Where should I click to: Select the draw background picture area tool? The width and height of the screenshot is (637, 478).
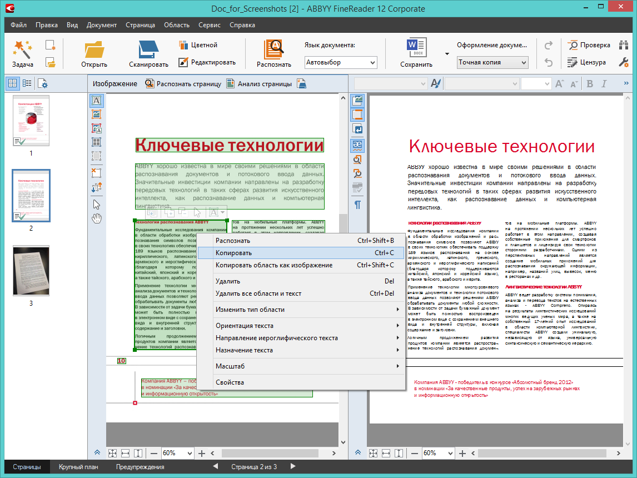coord(96,128)
